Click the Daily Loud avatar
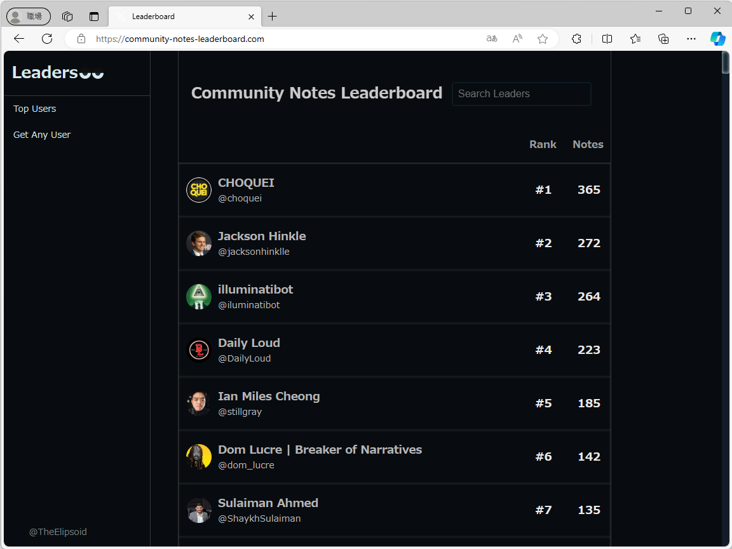 point(199,350)
